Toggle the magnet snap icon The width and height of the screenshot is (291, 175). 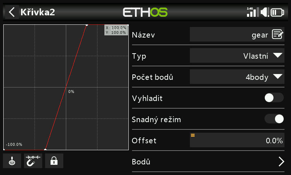click(x=33, y=161)
